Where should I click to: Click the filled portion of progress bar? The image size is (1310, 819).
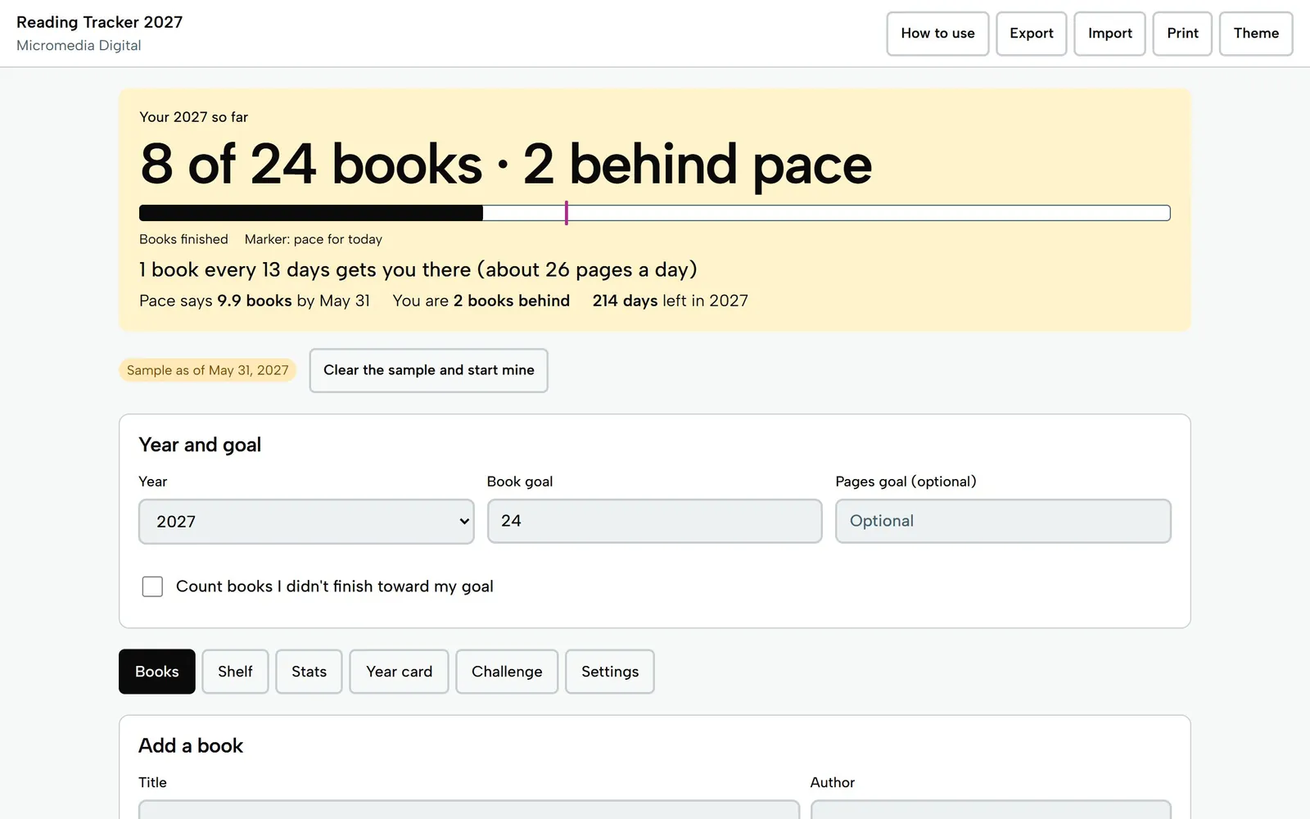click(311, 213)
